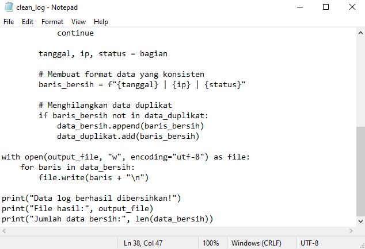Click the 'file.write(baris' code line
365x249 pixels.
click(94, 178)
